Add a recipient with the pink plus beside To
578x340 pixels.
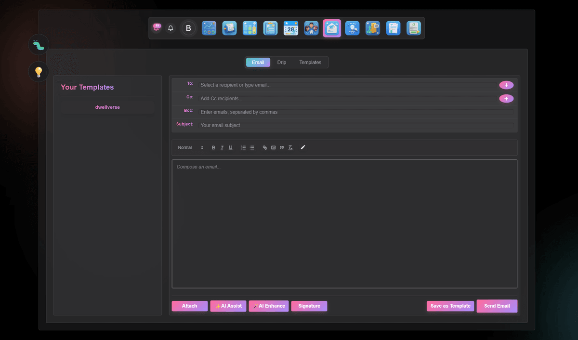(x=506, y=85)
